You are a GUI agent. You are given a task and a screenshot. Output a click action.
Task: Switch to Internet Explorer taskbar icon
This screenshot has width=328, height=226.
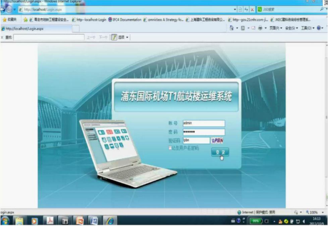(110, 221)
